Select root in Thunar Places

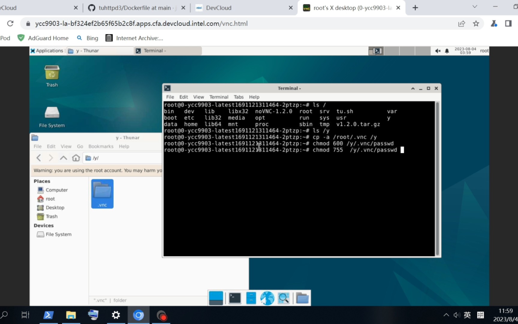46,199
